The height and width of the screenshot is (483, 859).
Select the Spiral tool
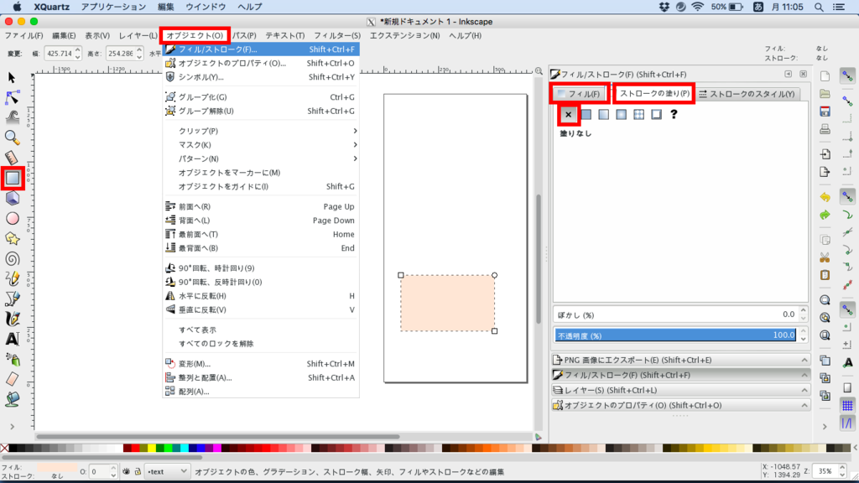[12, 258]
